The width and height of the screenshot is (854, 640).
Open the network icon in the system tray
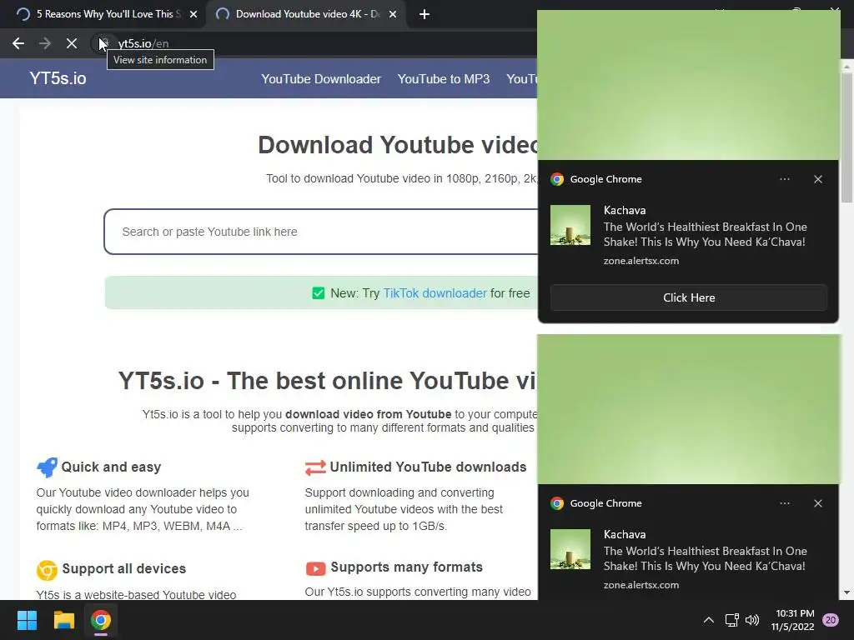tap(731, 620)
